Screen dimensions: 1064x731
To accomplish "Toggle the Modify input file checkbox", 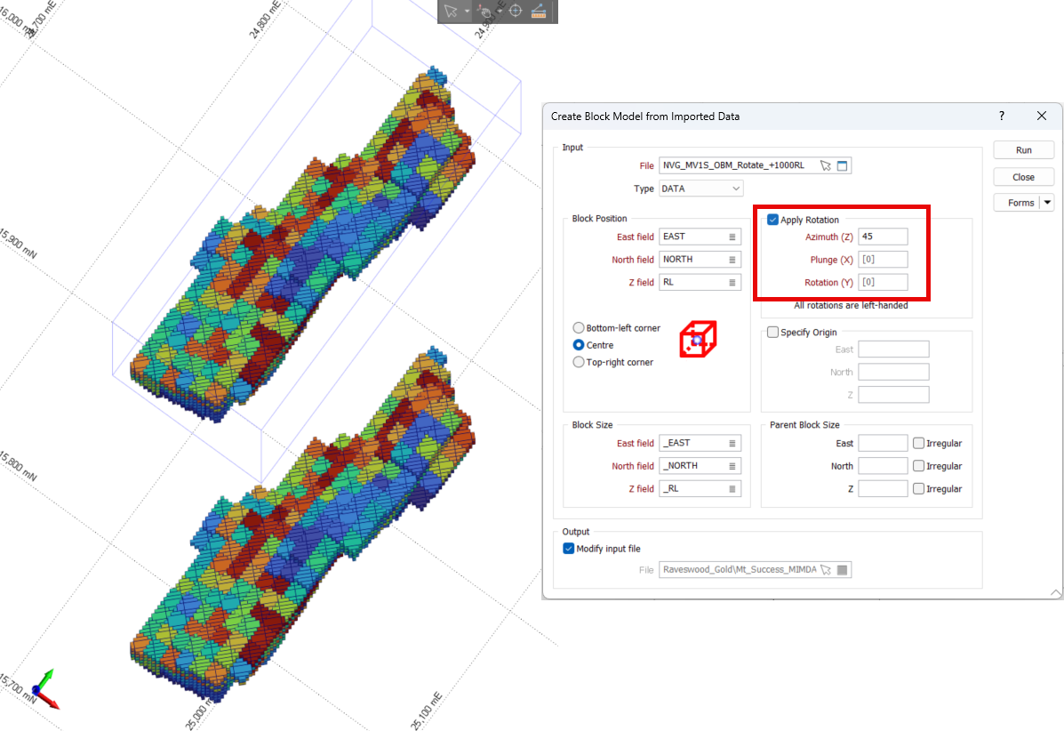I will click(x=569, y=549).
